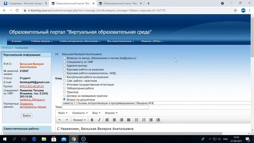
Task: Open group link 'ИДО СПО ИСиП-21'
Action: click(32, 86)
